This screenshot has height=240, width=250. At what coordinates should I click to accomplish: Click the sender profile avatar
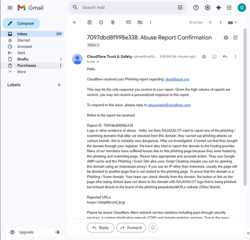tap(77, 59)
